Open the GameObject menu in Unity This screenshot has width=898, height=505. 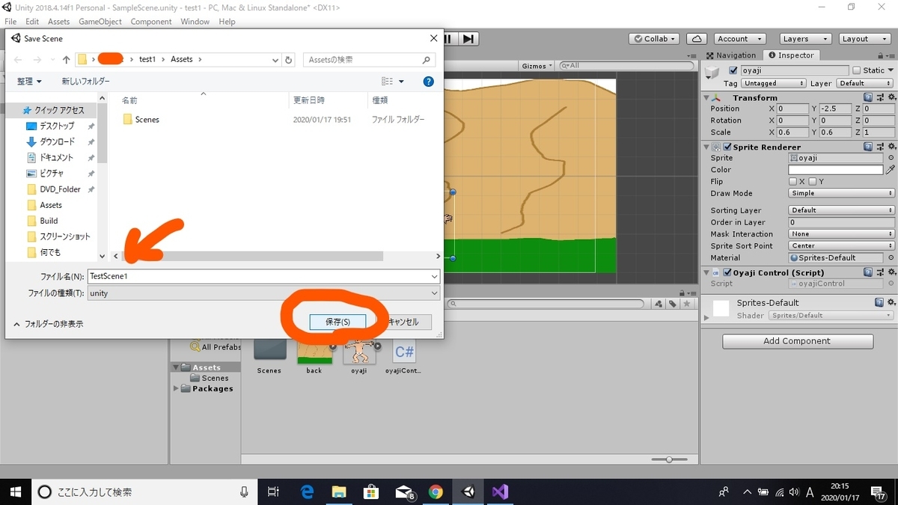[100, 22]
